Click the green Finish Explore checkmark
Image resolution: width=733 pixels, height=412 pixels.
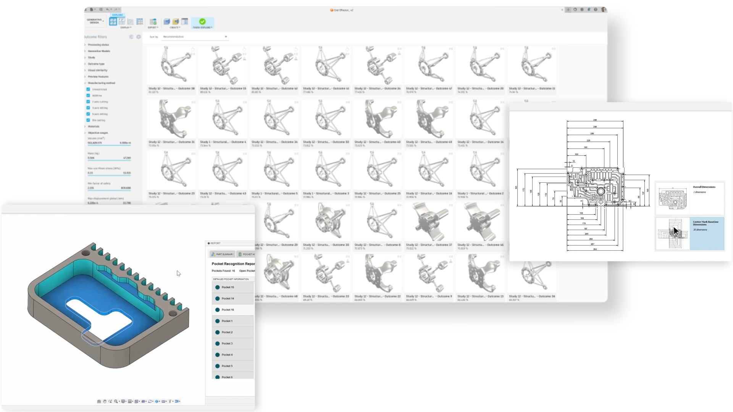tap(202, 22)
